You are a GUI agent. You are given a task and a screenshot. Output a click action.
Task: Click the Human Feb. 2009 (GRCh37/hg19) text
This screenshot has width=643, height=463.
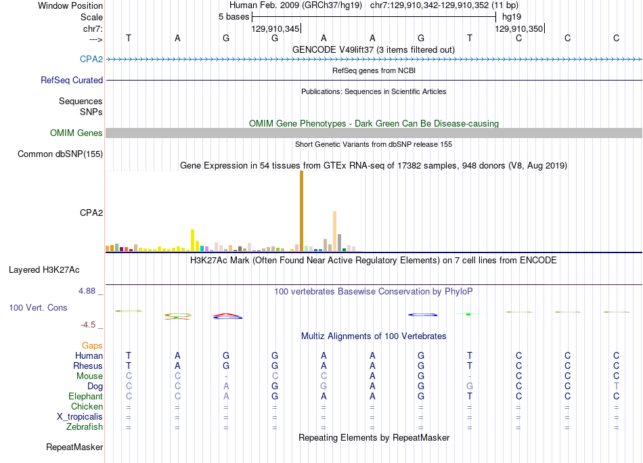[296, 5]
